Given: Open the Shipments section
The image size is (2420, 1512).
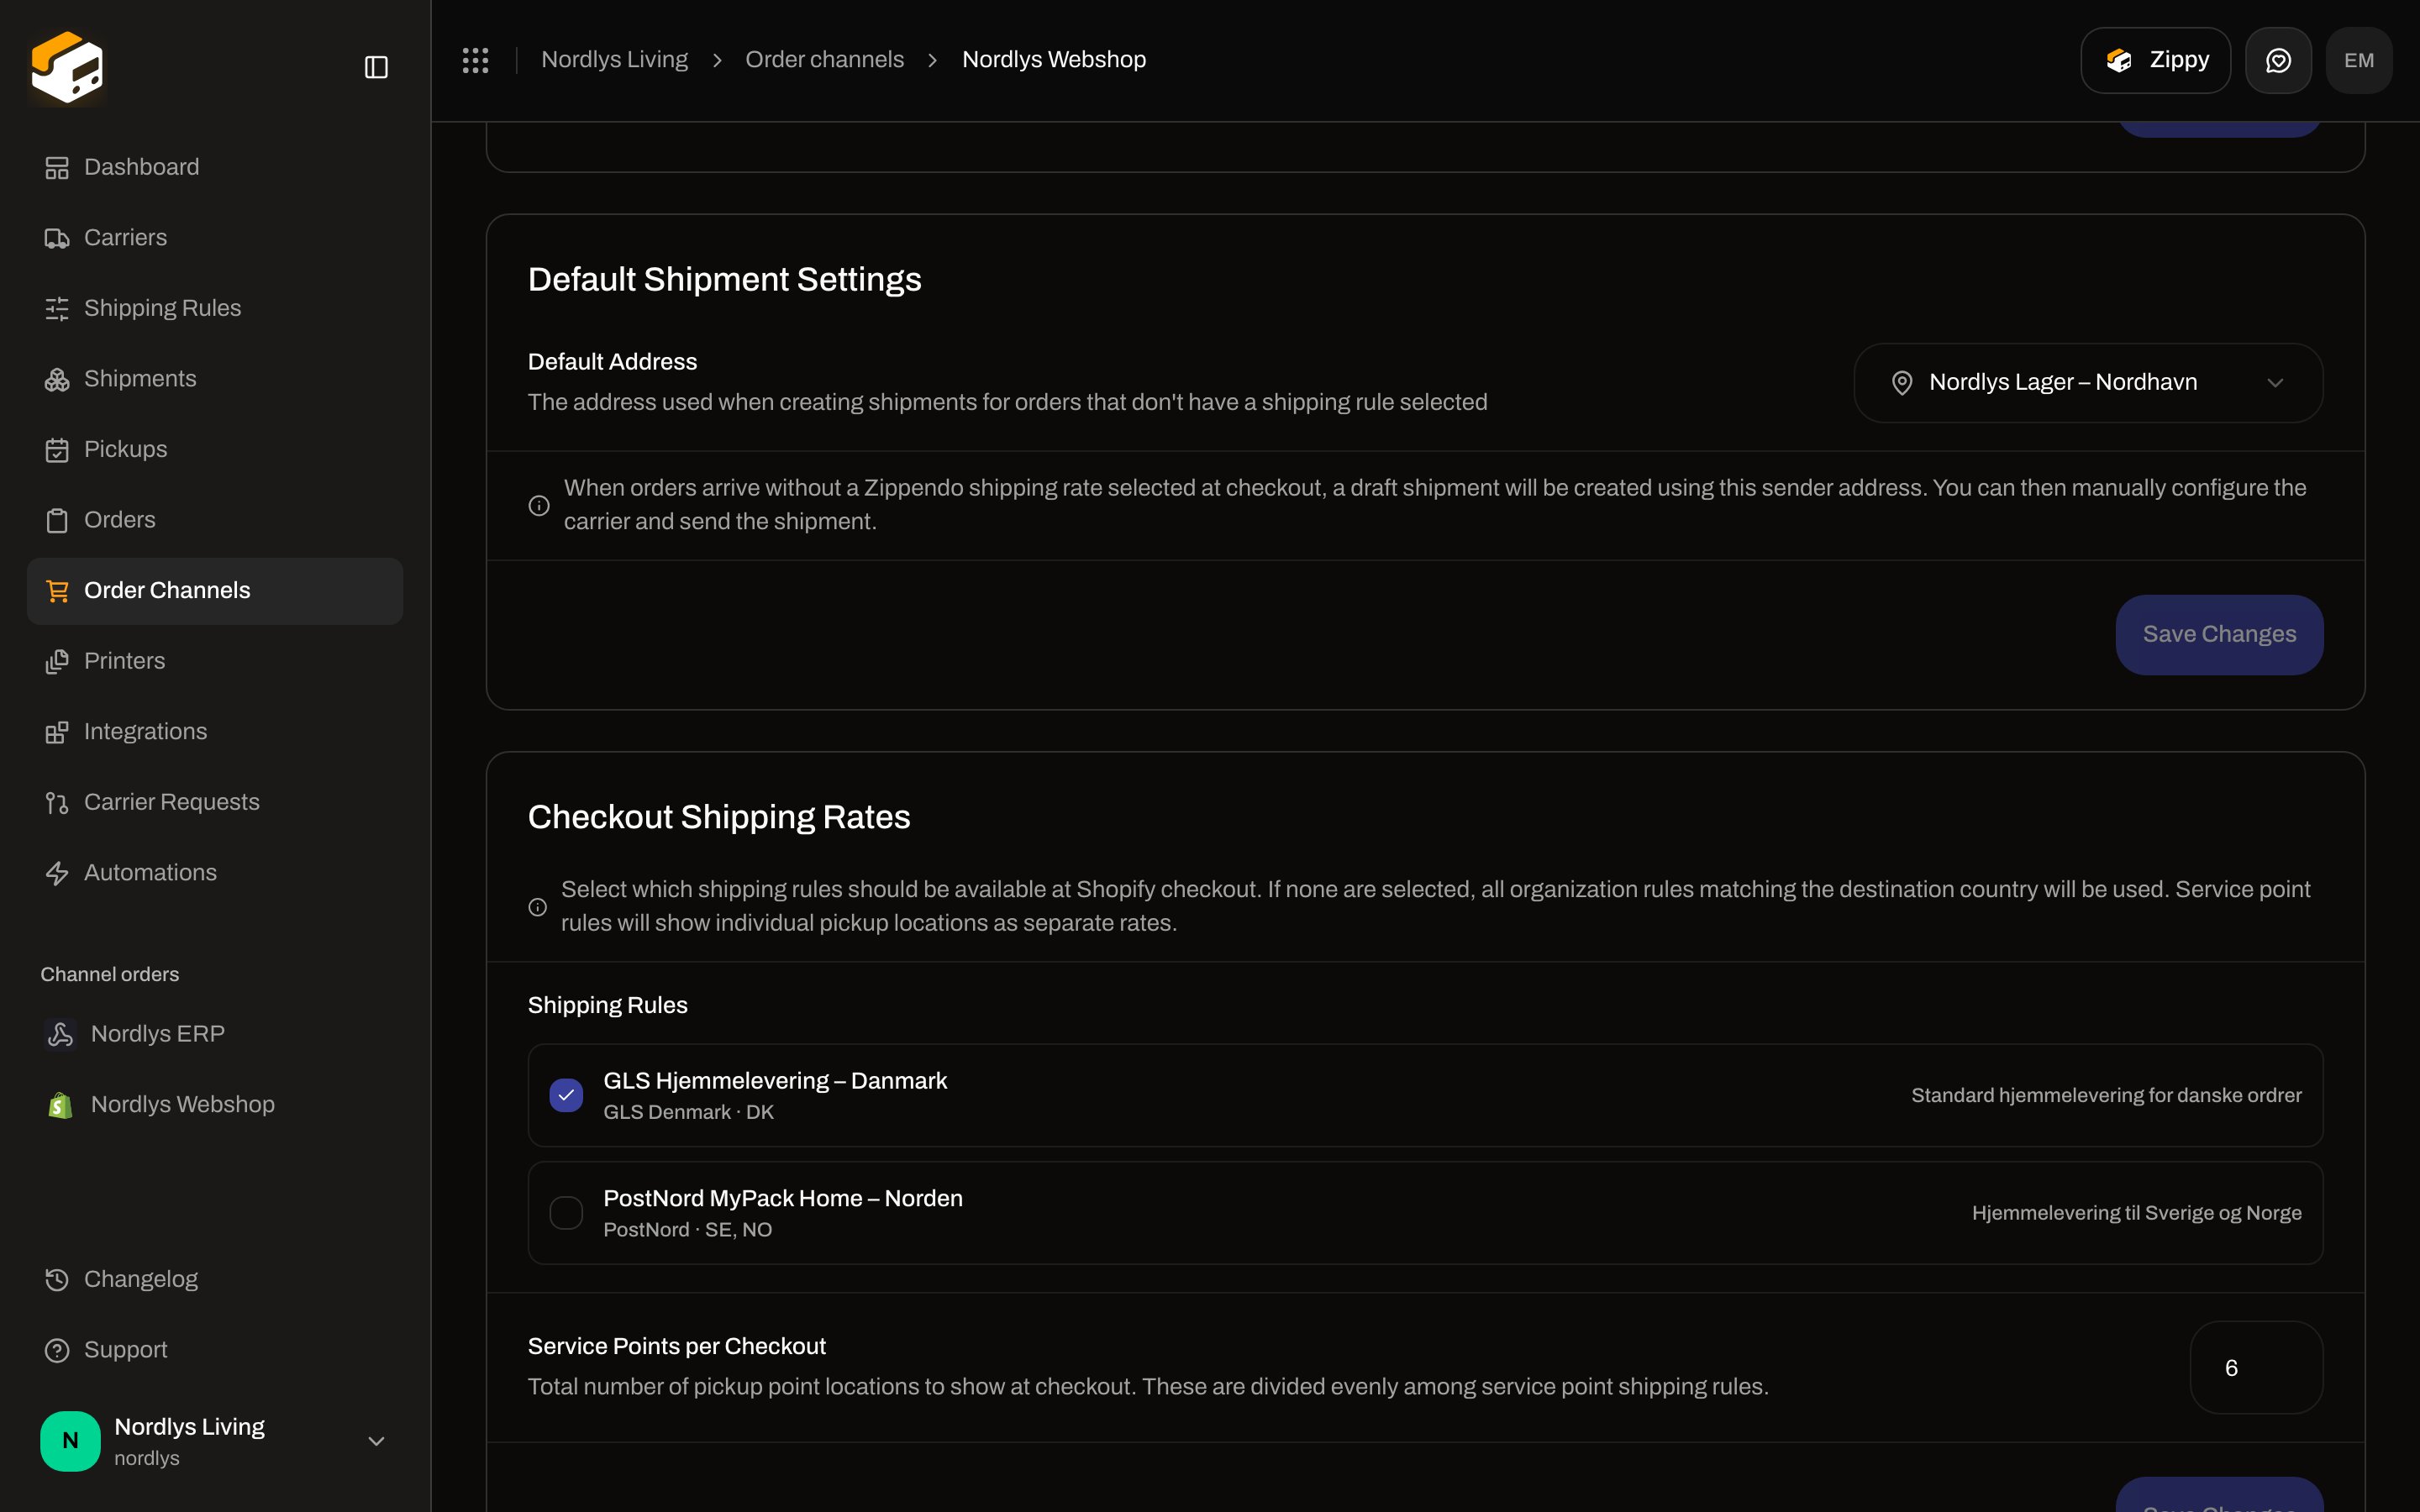Looking at the screenshot, I should tap(215, 380).
